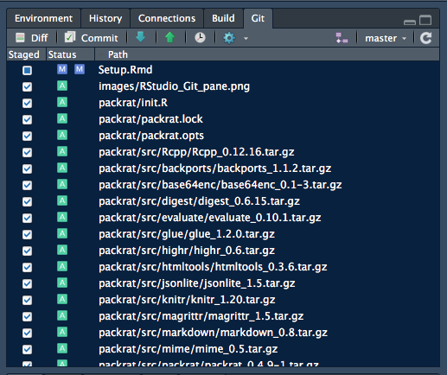
Task: Sort by the Staged column header
Action: pyautogui.click(x=26, y=54)
